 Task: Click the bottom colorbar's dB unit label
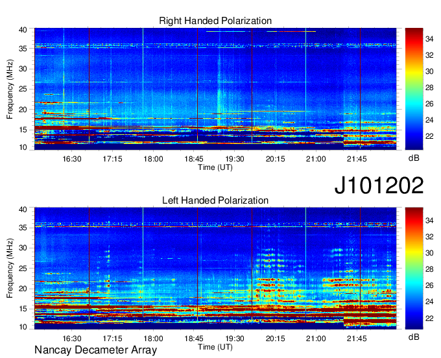point(414,337)
